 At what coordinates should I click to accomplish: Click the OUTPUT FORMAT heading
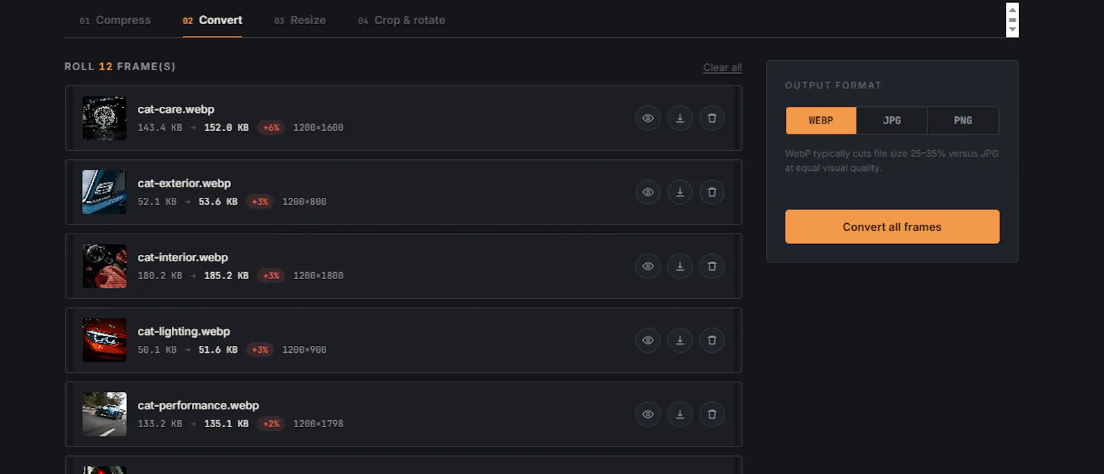pyautogui.click(x=833, y=85)
